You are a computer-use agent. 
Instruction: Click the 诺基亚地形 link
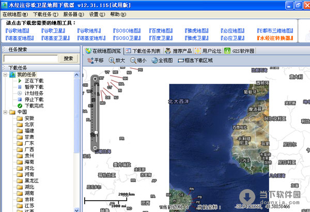tap(91, 38)
